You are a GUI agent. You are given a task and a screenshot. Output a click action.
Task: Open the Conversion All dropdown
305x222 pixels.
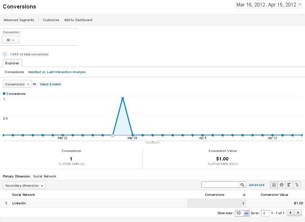point(10,40)
